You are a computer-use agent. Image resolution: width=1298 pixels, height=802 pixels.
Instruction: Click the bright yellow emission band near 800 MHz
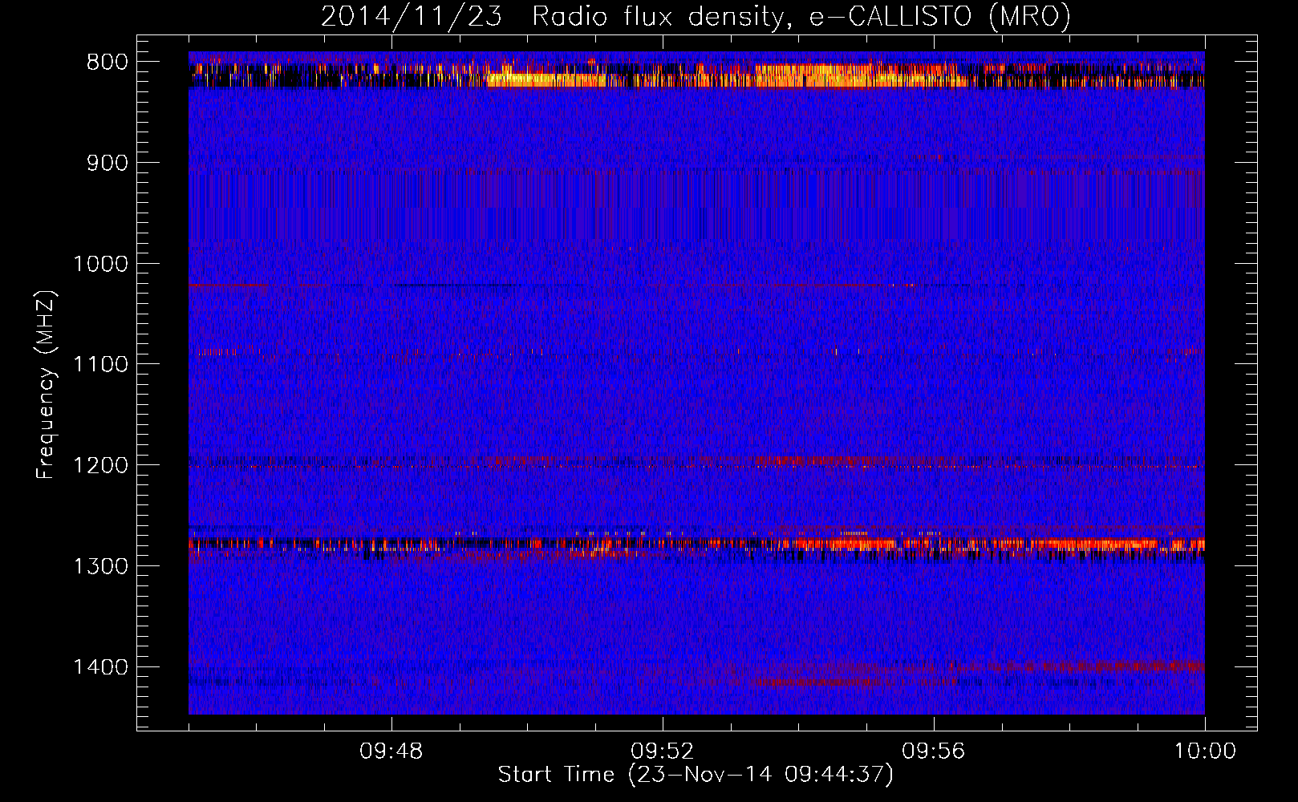[696, 76]
